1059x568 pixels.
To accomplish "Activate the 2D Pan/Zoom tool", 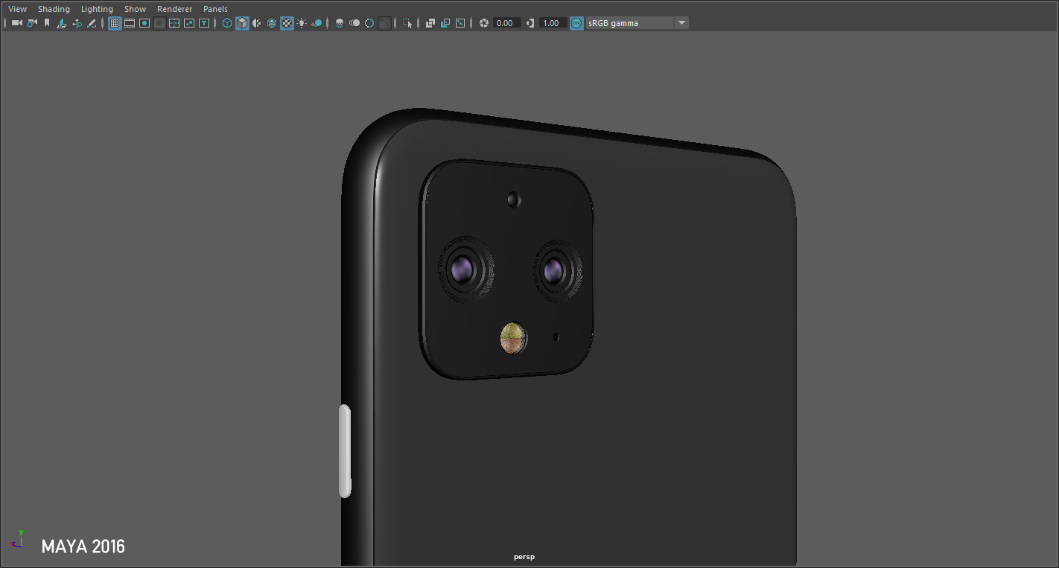I will click(77, 22).
